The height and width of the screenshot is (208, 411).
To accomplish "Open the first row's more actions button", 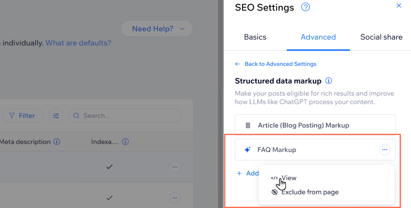I will (x=175, y=167).
